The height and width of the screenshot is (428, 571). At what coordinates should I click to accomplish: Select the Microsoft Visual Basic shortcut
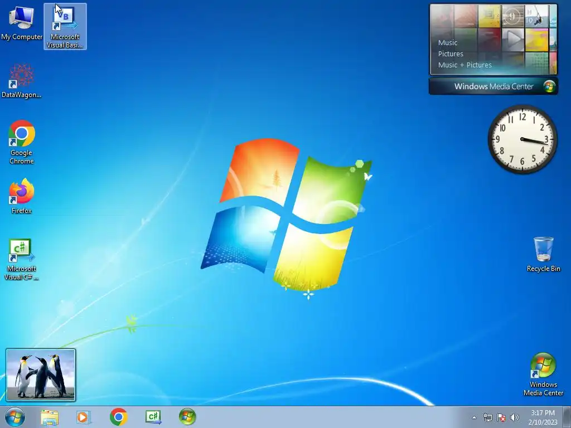pos(65,27)
